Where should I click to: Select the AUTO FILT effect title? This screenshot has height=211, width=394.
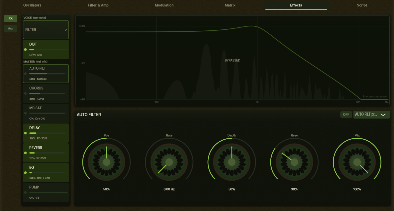[x=38, y=68]
